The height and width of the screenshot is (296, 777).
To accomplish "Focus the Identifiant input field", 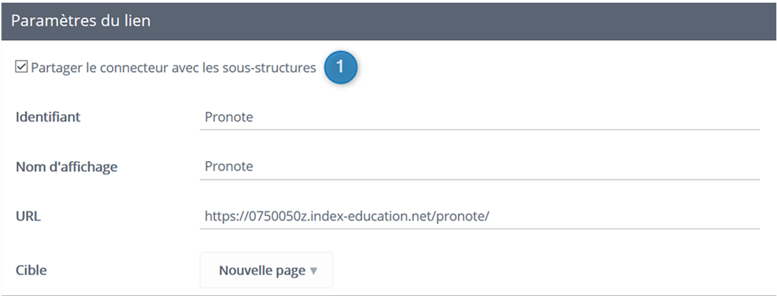I will coord(479,117).
